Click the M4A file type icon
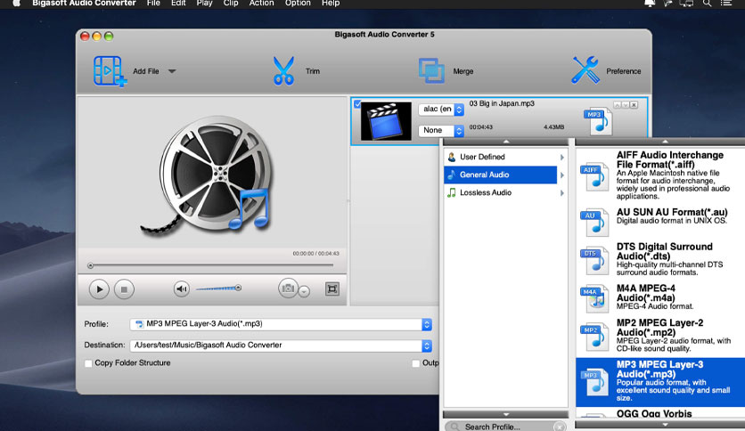 [x=594, y=298]
